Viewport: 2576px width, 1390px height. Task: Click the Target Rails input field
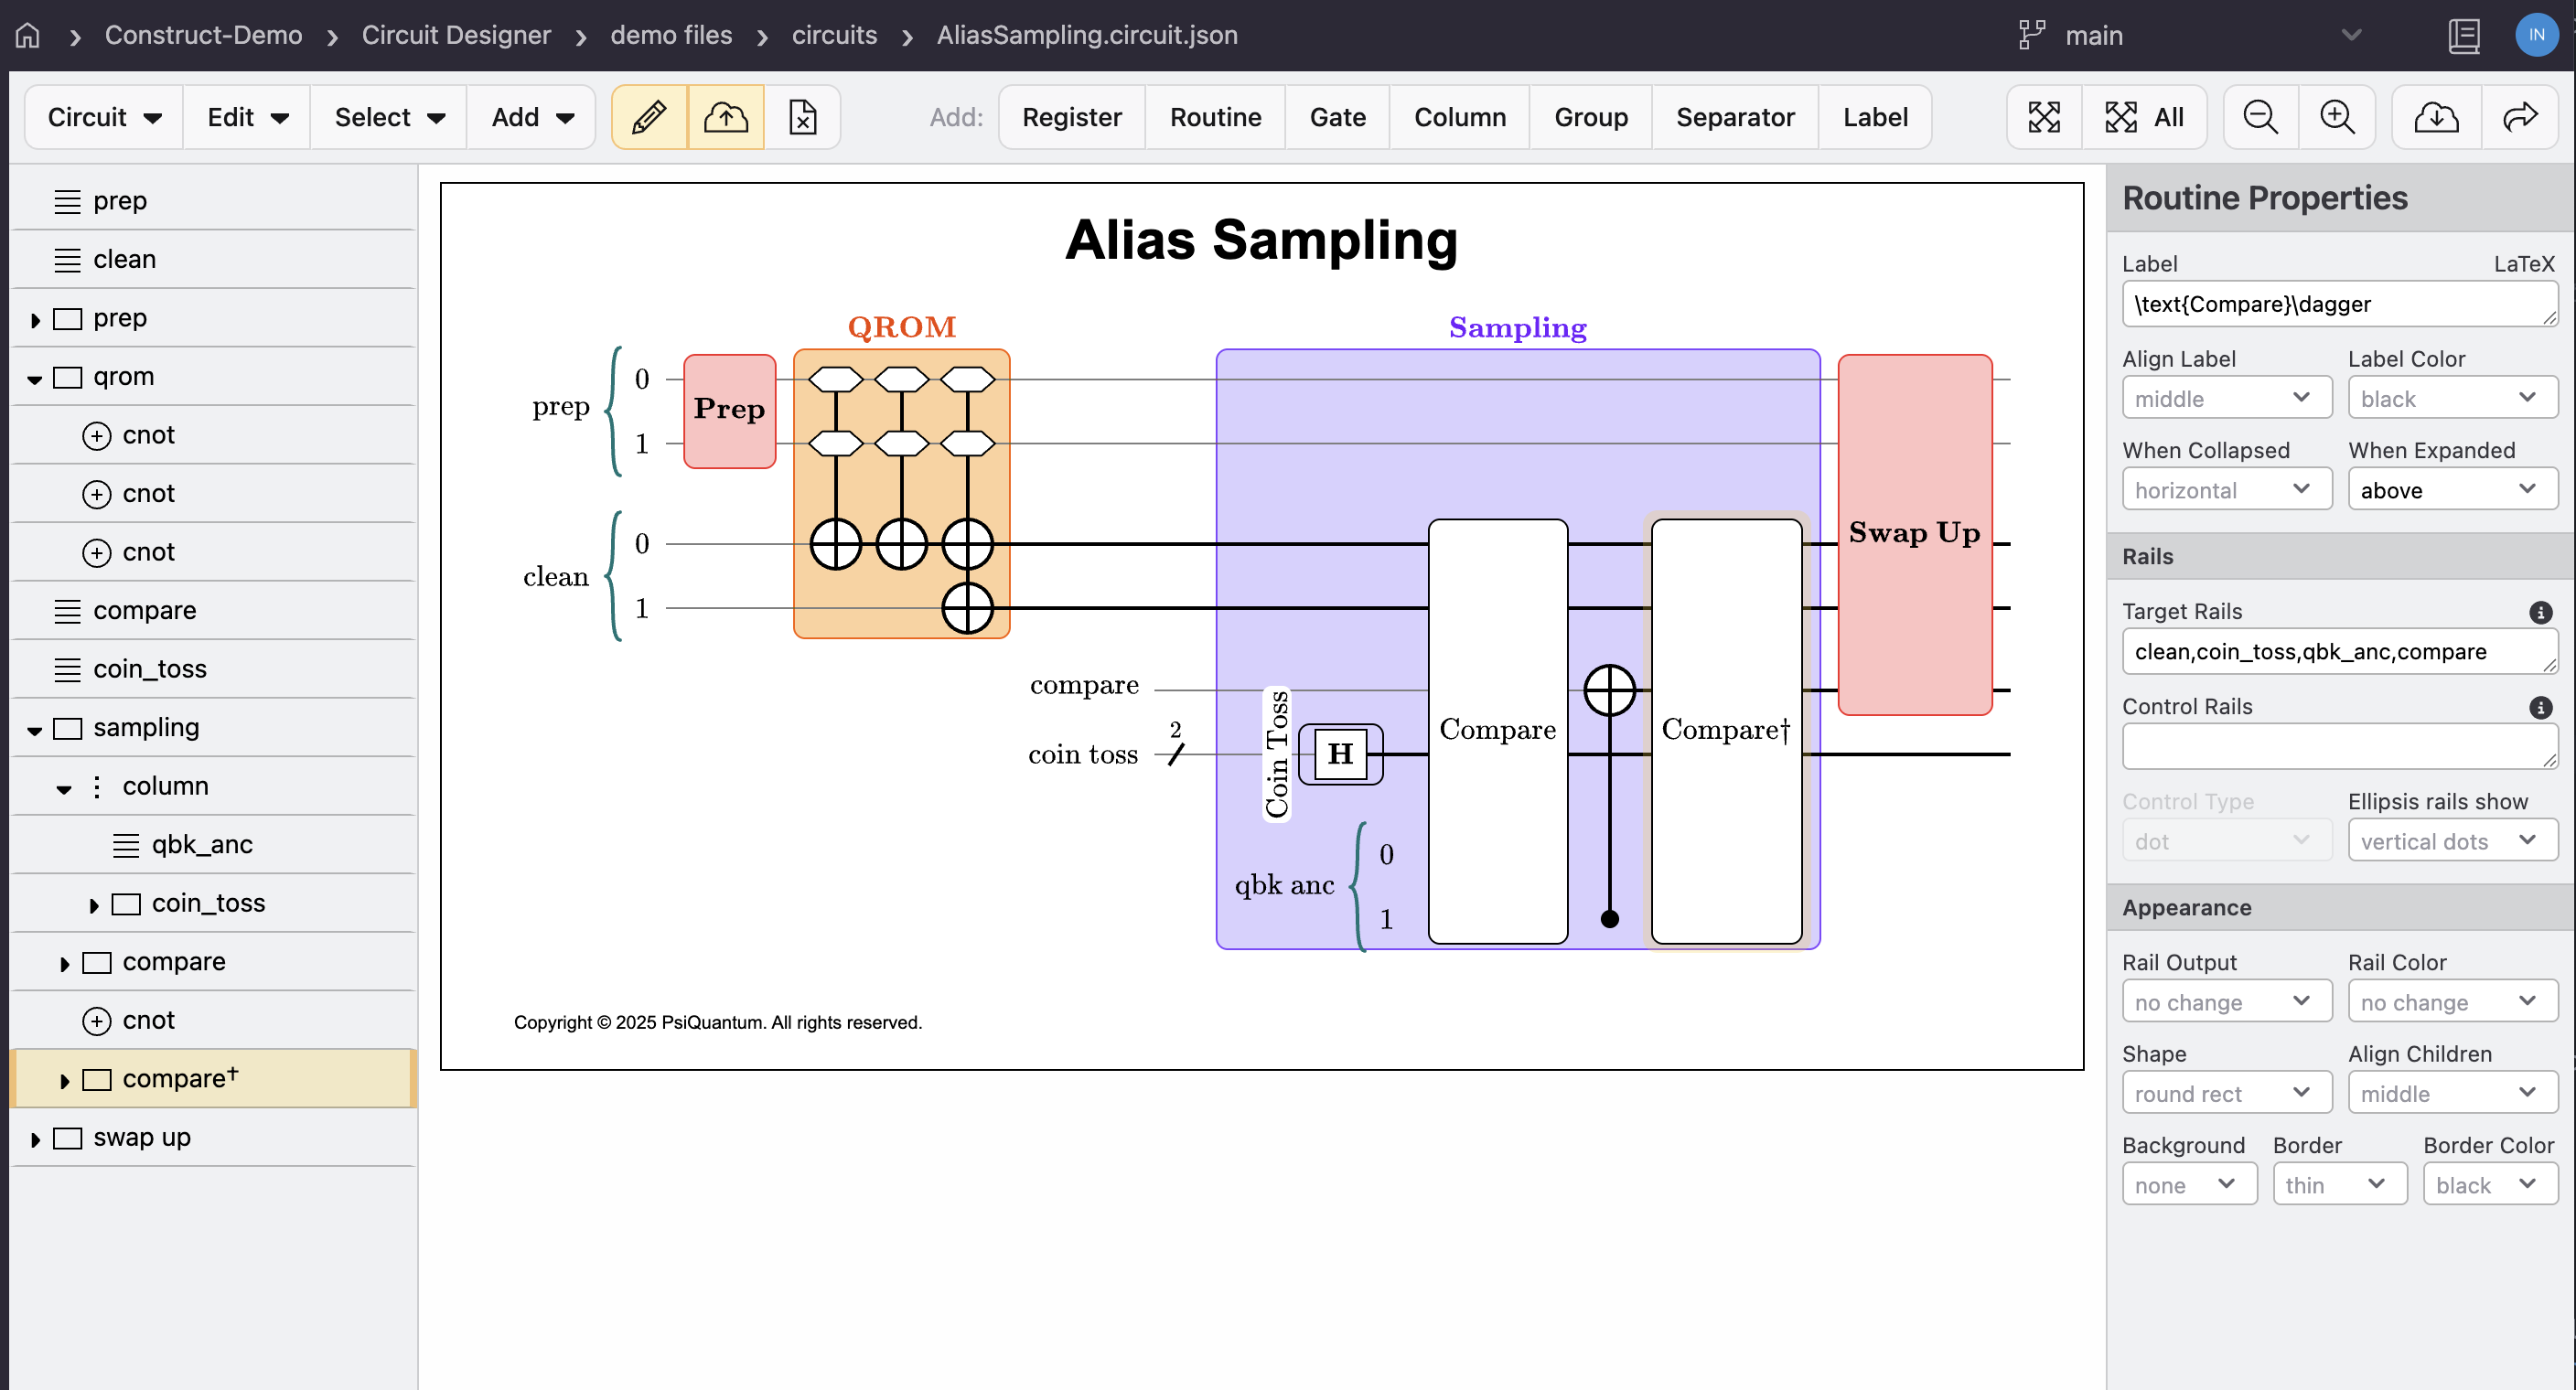point(2339,652)
